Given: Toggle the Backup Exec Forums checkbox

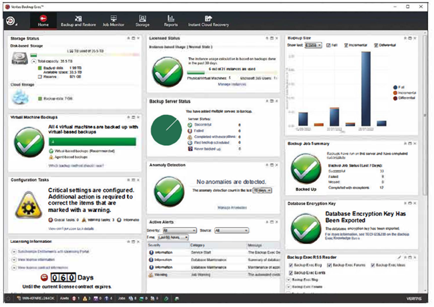Looking at the screenshot, I should [329, 265].
